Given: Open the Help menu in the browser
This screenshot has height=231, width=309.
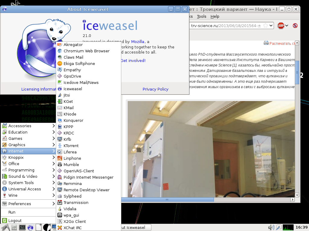Looking at the screenshot, I should pos(215,17).
